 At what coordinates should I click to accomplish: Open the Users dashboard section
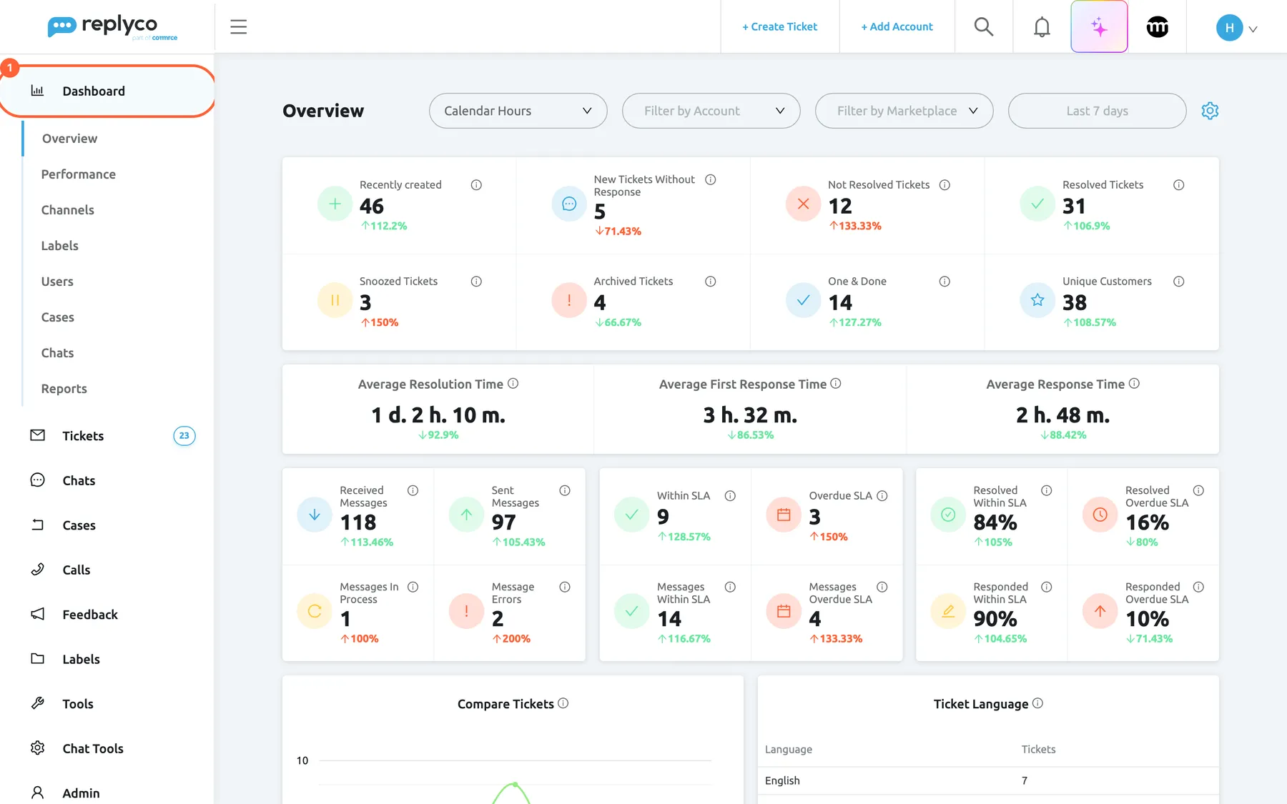click(57, 282)
